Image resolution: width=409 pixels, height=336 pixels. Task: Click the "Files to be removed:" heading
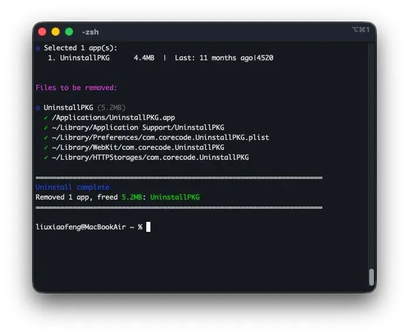[x=77, y=88]
